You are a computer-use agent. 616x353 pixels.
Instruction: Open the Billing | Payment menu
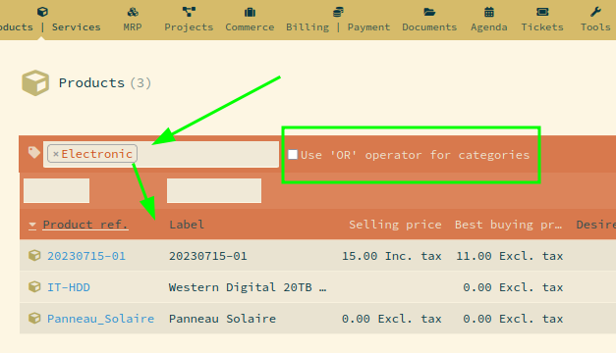point(338,27)
